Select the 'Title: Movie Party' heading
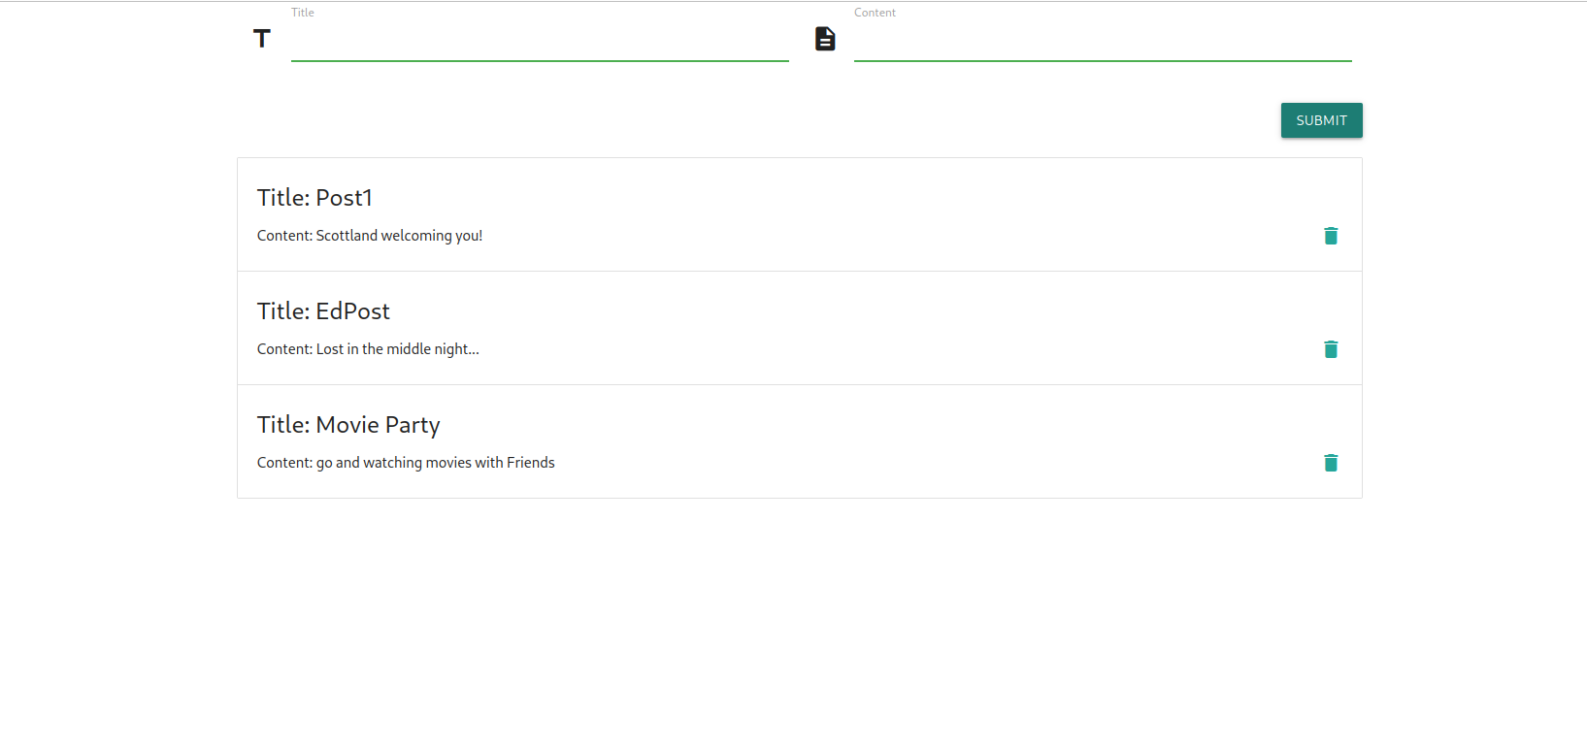Viewport: 1587px width, 749px height. coord(348,425)
